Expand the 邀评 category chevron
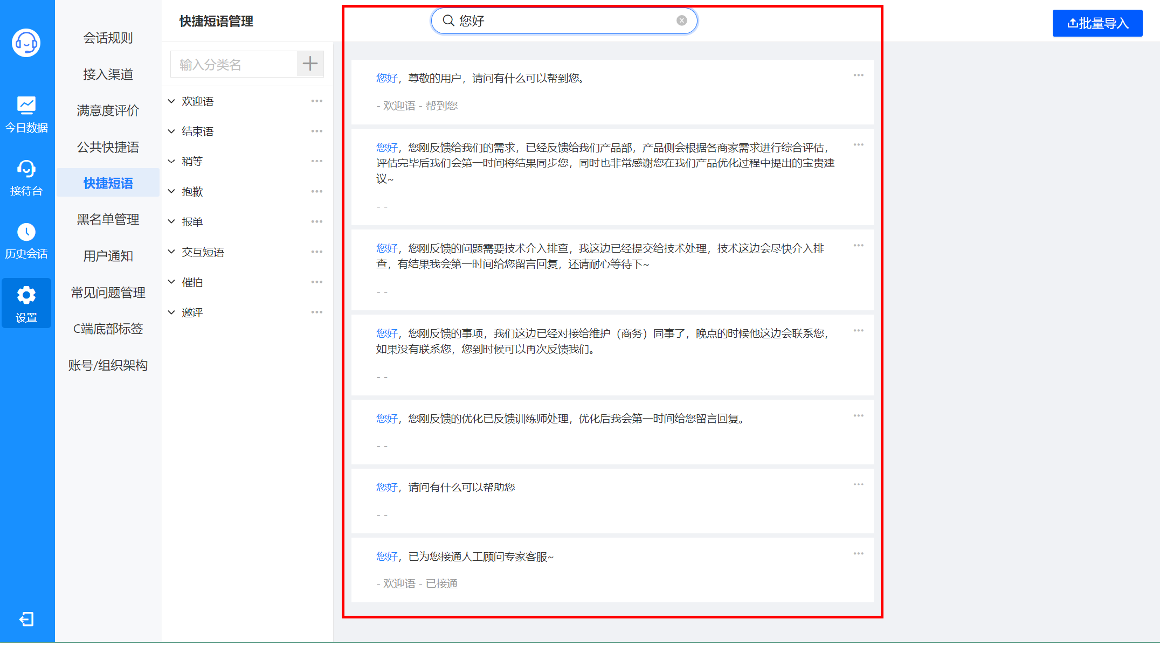 pyautogui.click(x=171, y=312)
